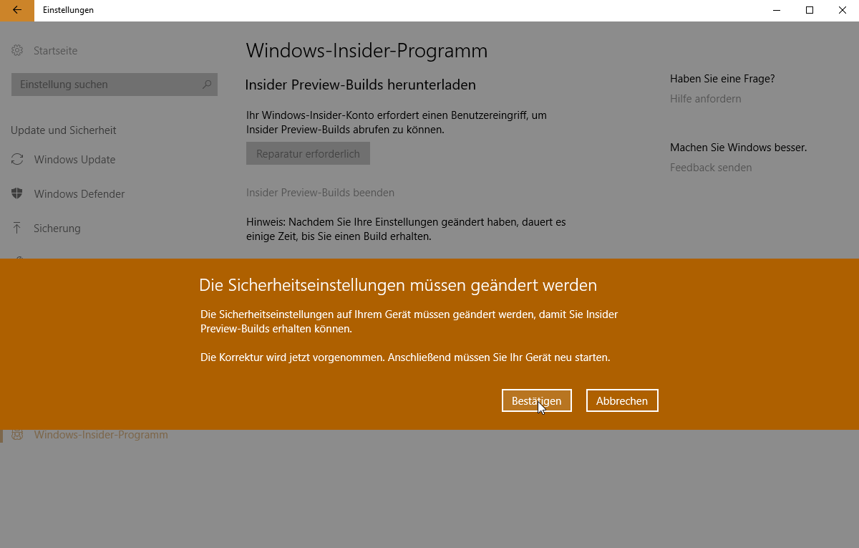Select Windows Defender shield icon

pyautogui.click(x=17, y=194)
